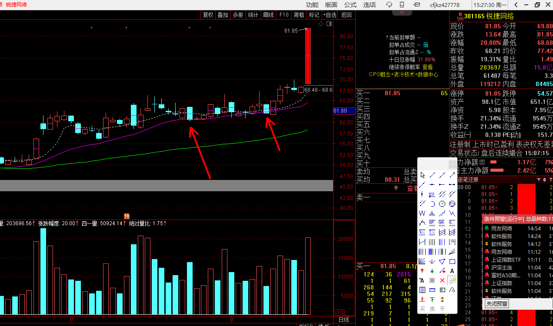Open the 功能 menu
553x326 pixels.
pyautogui.click(x=312, y=5)
